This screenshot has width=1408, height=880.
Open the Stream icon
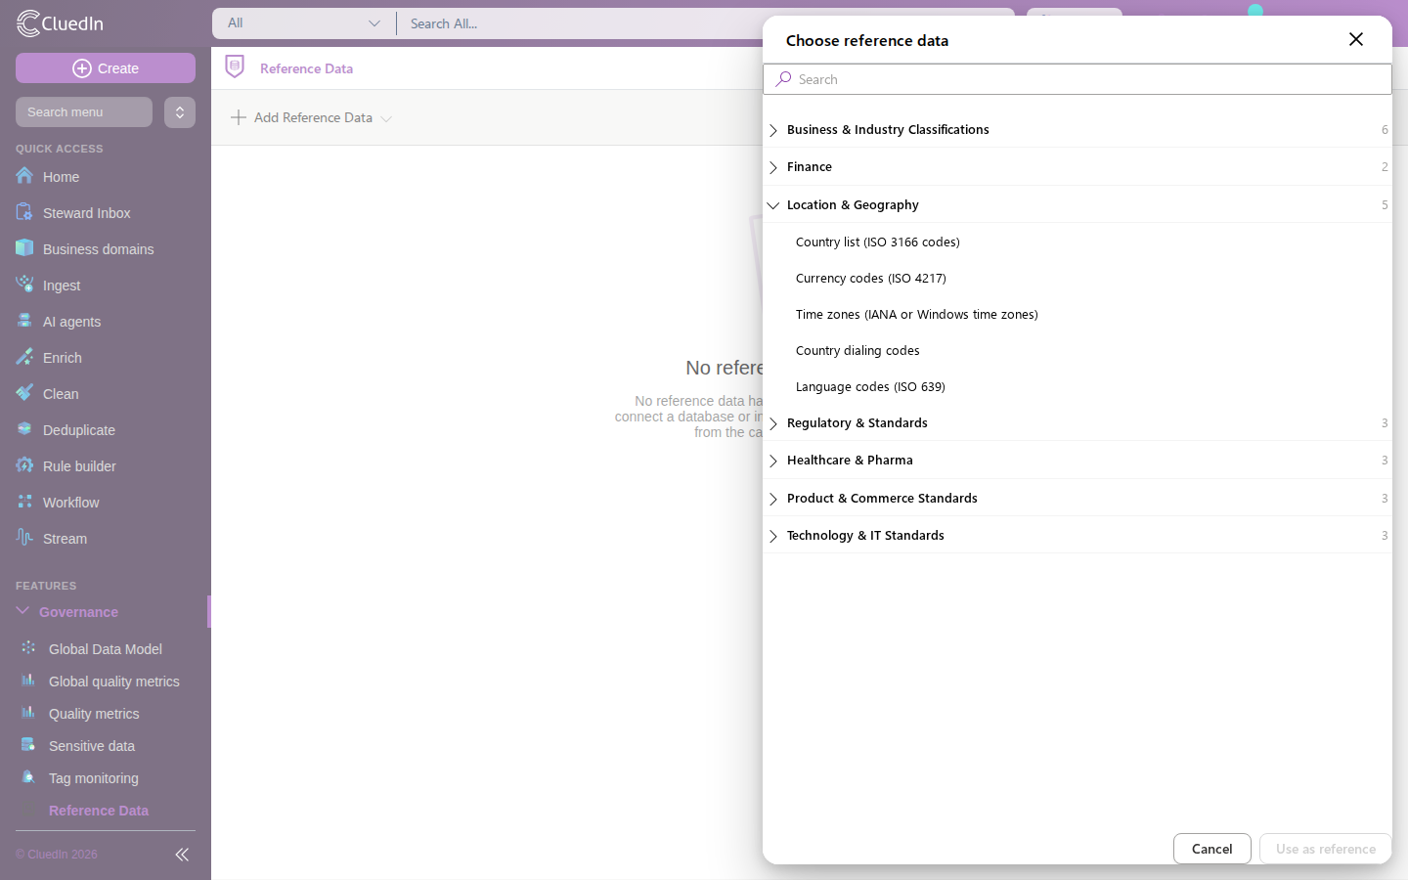pyautogui.click(x=24, y=538)
